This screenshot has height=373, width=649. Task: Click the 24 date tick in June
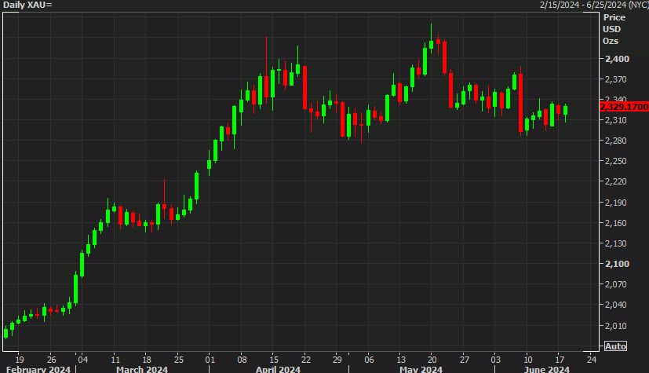(592, 360)
